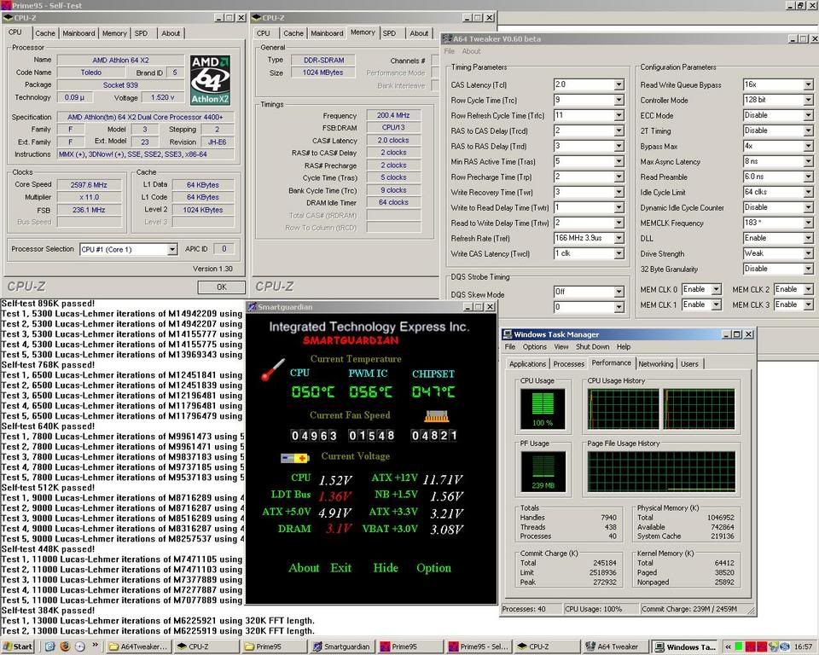Viewport: 819px width, 655px height.
Task: Open Applications tab in Task Manager
Action: pyautogui.click(x=527, y=364)
